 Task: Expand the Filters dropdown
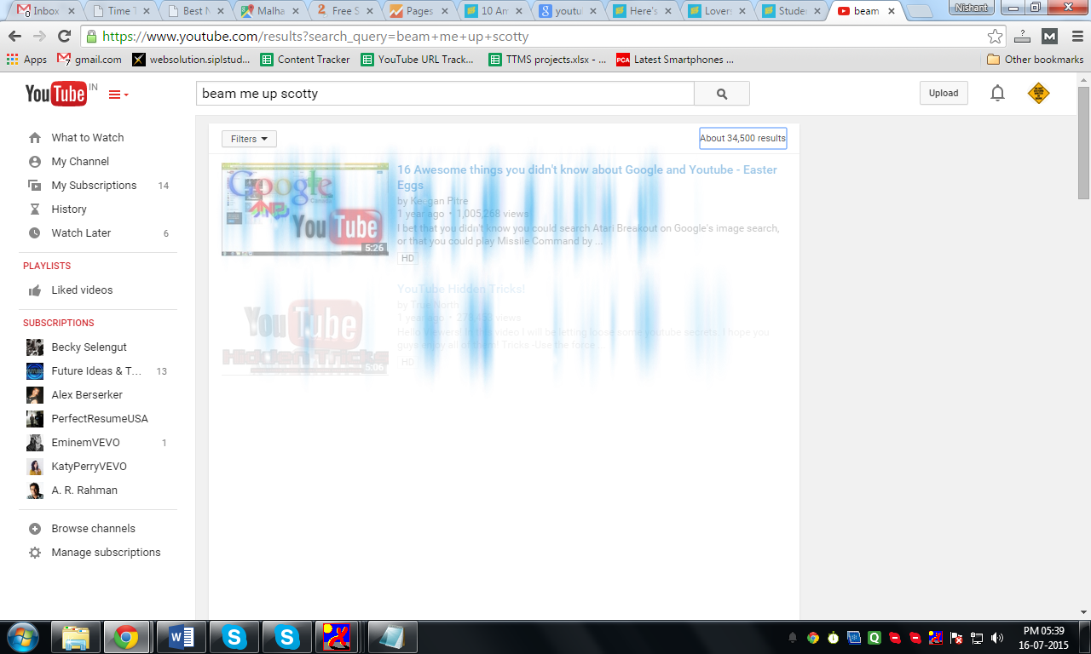point(249,139)
